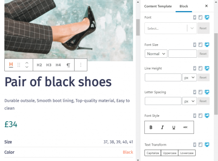Move block up with the up arrow
Viewport: 218px width, 161px height.
click(x=27, y=63)
